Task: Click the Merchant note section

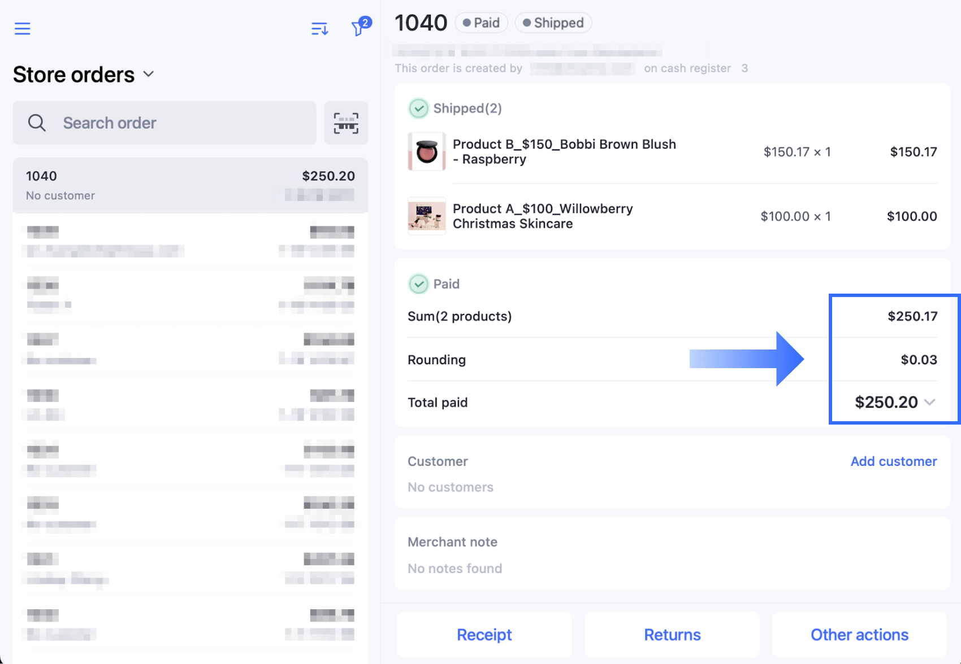Action: click(672, 554)
